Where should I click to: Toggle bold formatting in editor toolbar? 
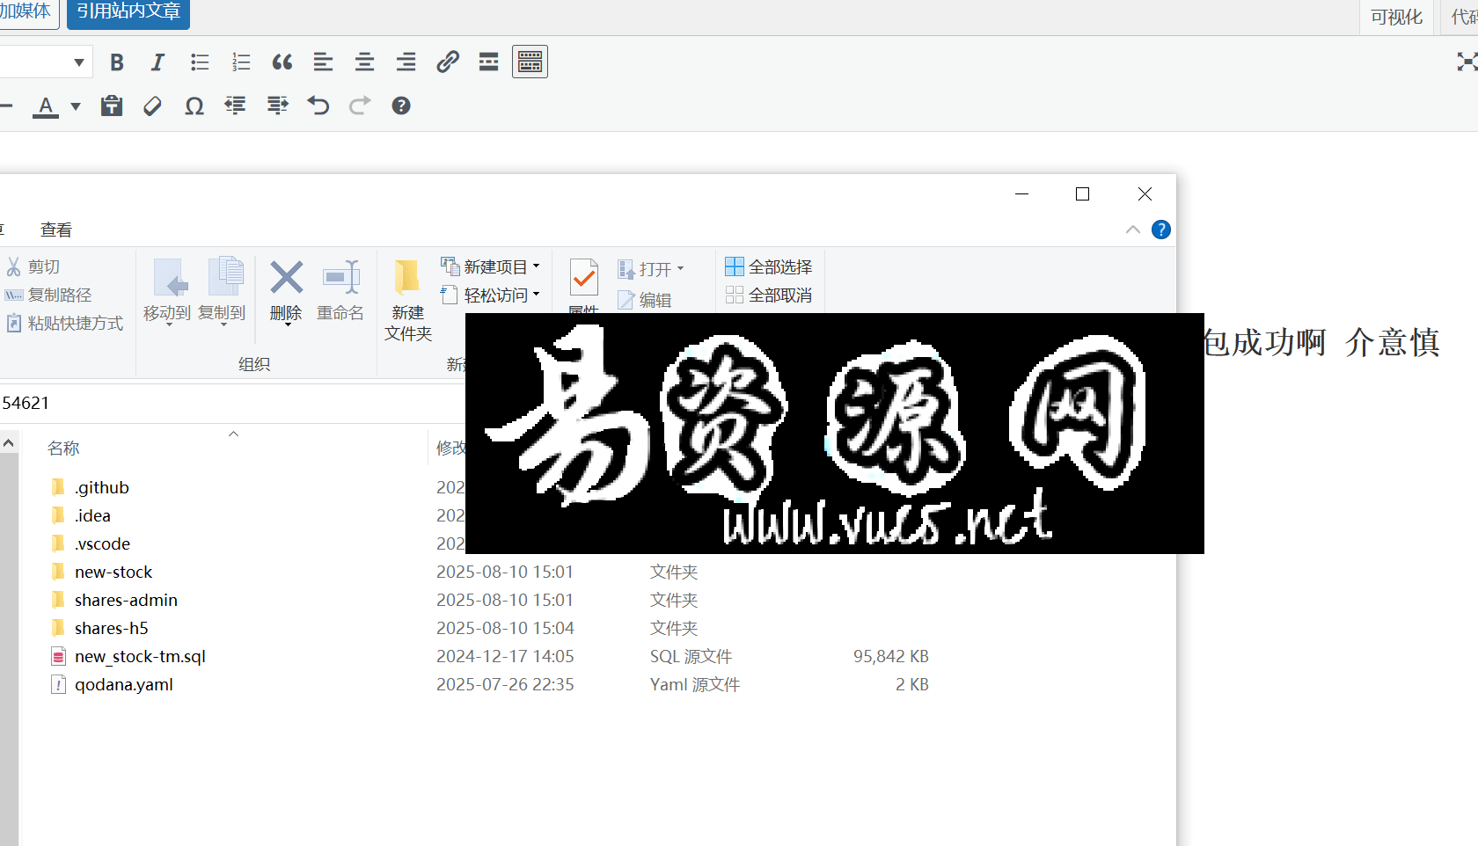click(116, 62)
